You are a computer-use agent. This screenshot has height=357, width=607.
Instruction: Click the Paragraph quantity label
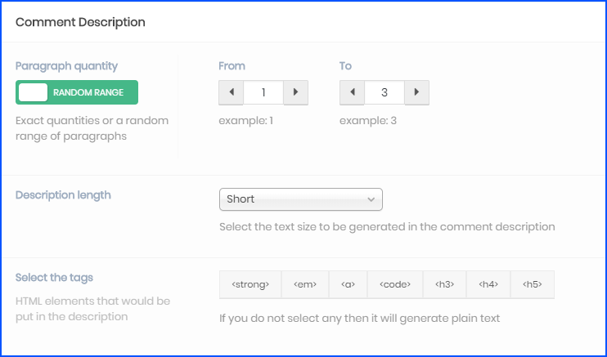pos(66,65)
